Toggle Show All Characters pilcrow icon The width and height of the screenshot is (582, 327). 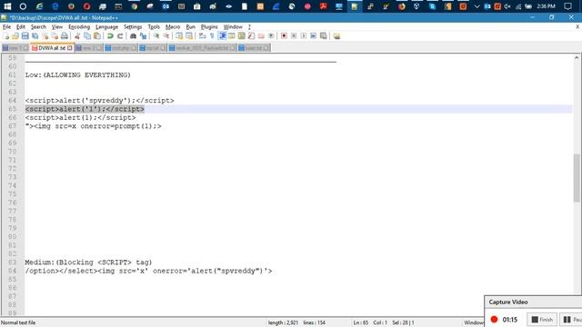(212, 36)
